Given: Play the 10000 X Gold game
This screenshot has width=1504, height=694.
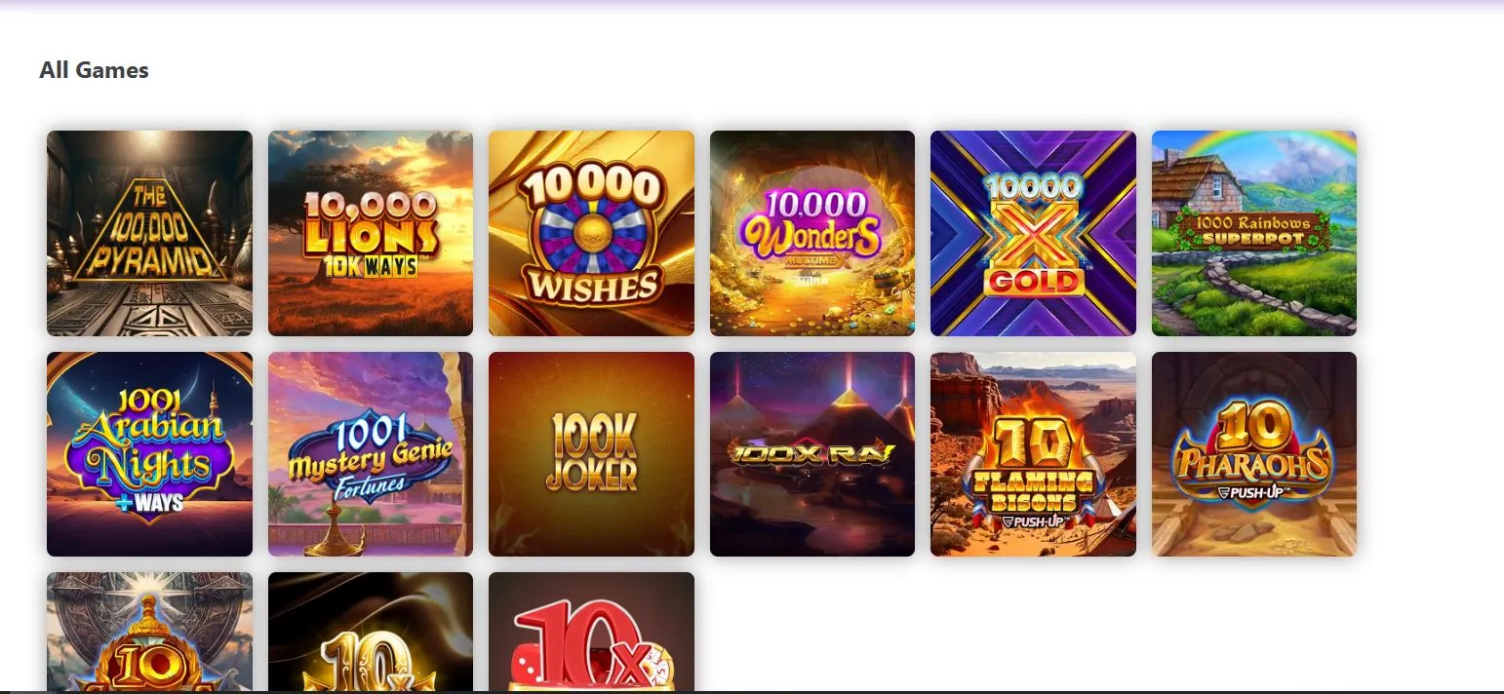Looking at the screenshot, I should [1033, 233].
